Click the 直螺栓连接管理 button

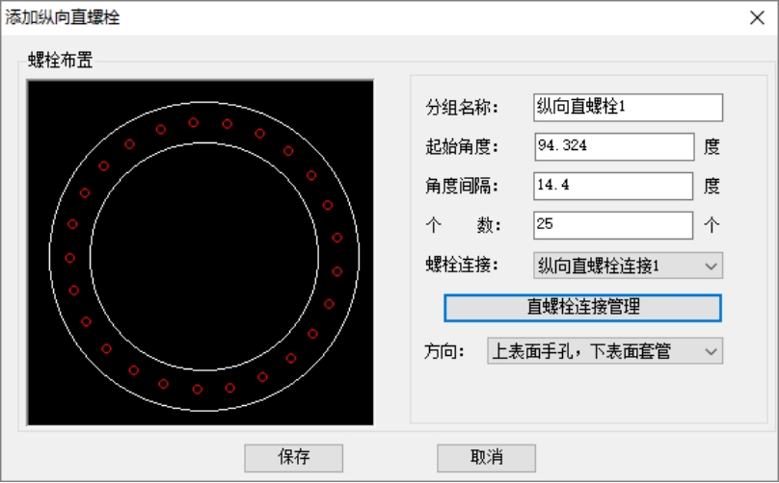(582, 308)
